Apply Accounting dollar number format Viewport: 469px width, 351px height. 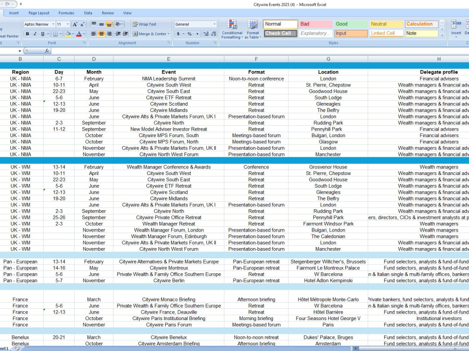[x=178, y=34]
